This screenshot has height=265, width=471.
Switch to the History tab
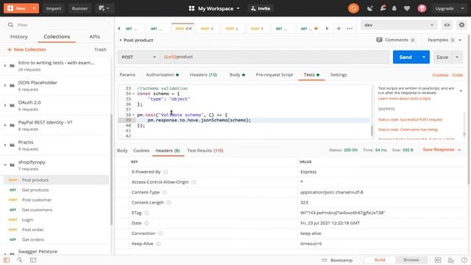coord(19,37)
